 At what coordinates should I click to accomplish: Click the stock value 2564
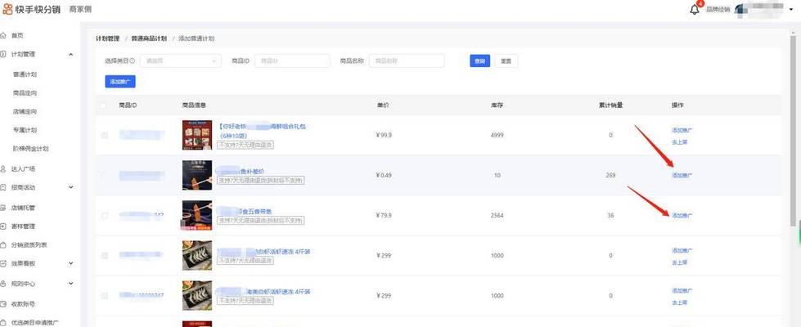[497, 216]
